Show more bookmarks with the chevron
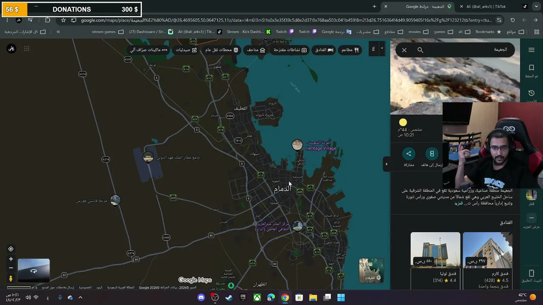This screenshot has height=305, width=543. tap(58, 32)
